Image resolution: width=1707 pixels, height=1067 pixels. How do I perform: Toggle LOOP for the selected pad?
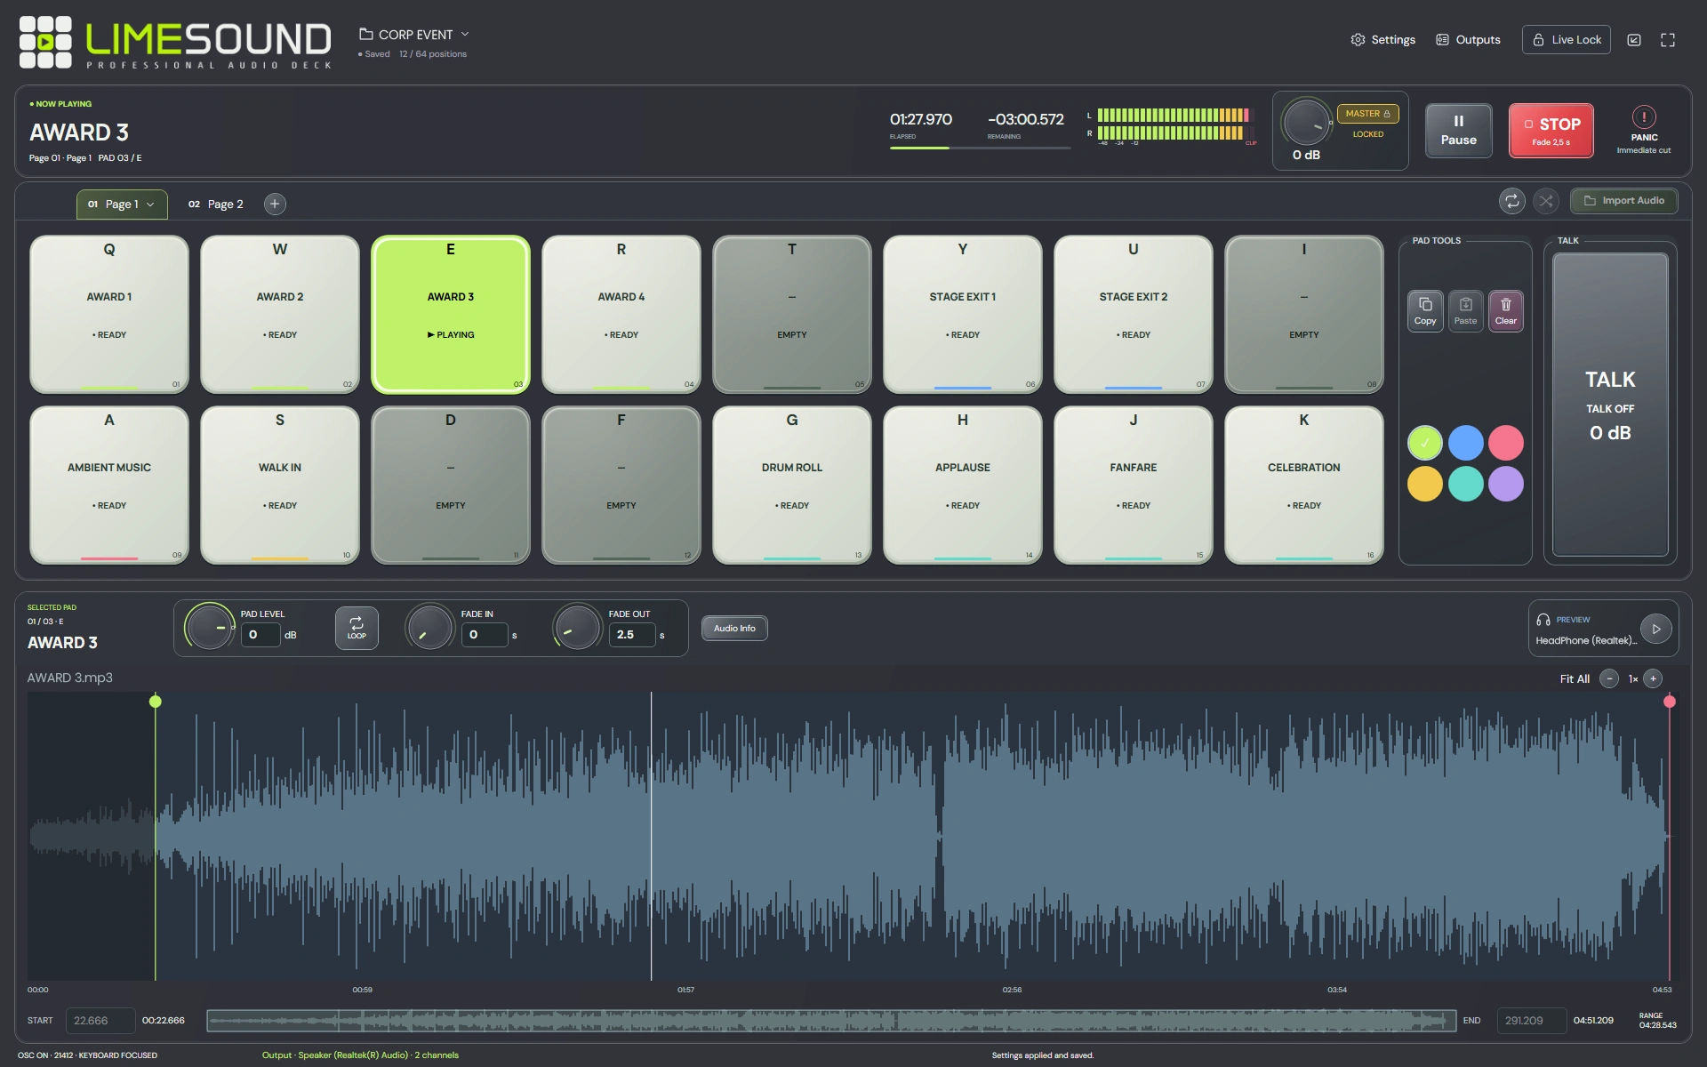coord(357,628)
